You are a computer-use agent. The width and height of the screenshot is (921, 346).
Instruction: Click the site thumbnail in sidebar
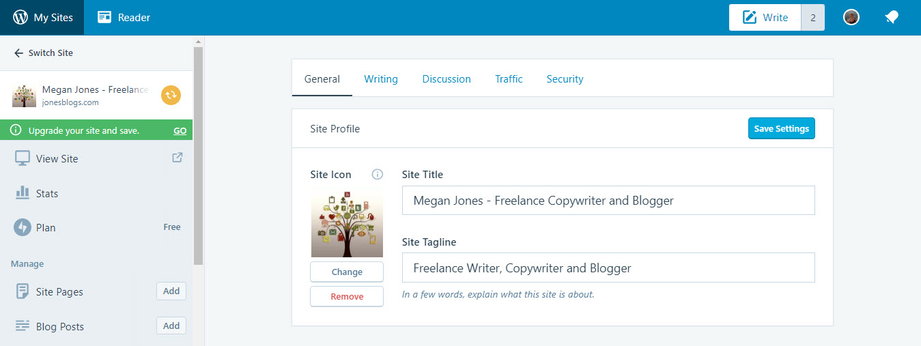tap(24, 96)
